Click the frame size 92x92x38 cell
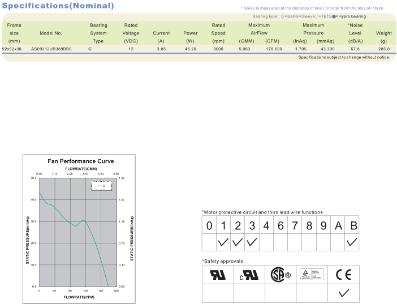This screenshot has width=397, height=304. (x=12, y=49)
